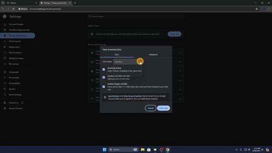Click the address bar URL

45,9
